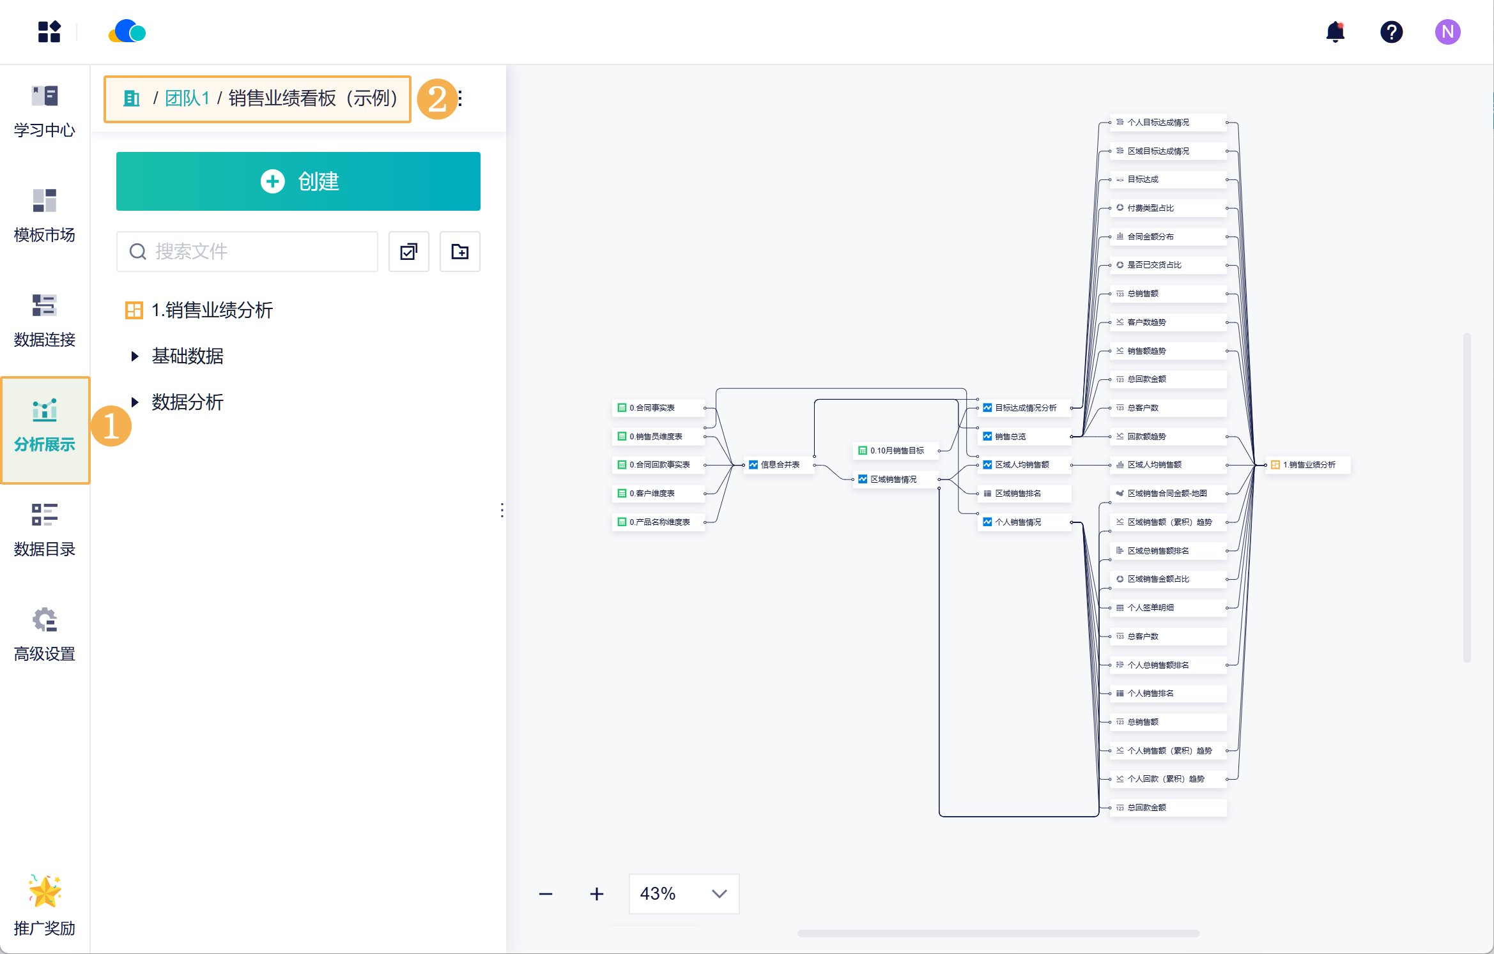Select the 区域销售合同金额-地图 node

[1169, 494]
